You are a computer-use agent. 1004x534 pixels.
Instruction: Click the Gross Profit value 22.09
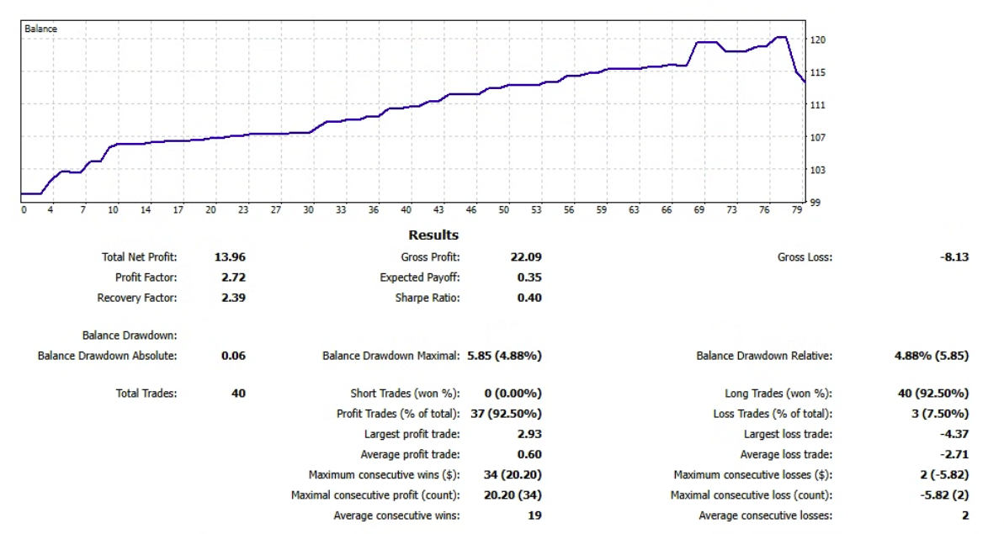tap(526, 257)
